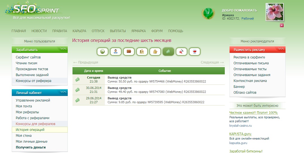Click the padlock with pencil filter icon
The width and height of the screenshot is (304, 153).
tap(155, 51)
